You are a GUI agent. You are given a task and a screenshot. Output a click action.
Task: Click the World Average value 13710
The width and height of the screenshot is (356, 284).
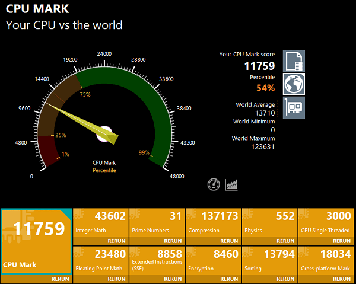click(265, 113)
